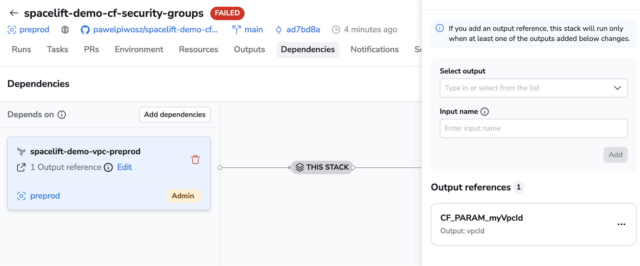Click the 4 minutes ago timestamp

pos(370,29)
